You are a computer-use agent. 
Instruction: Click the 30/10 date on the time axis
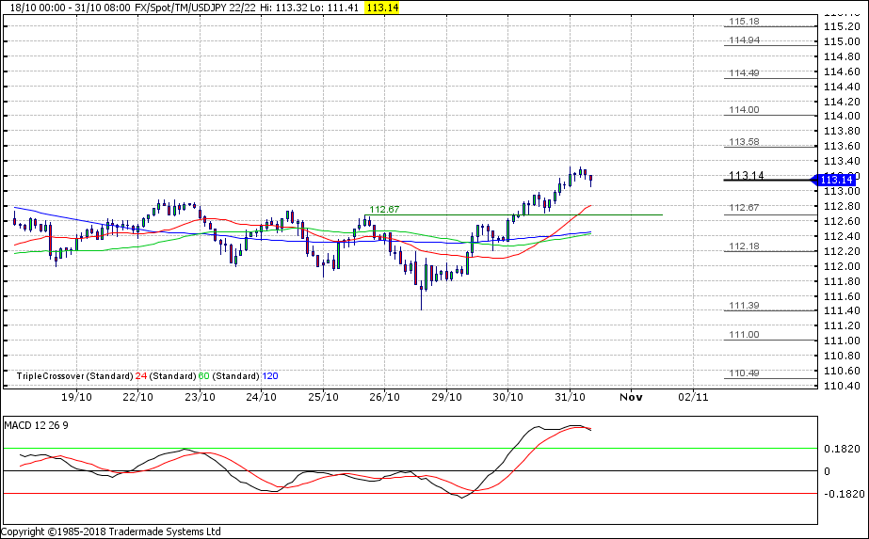507,397
